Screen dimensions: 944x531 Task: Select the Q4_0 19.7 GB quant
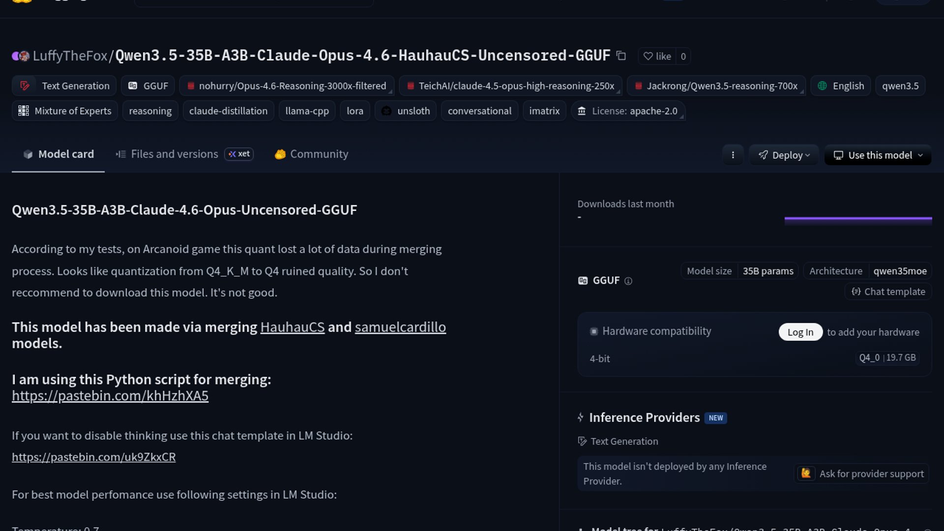point(887,358)
